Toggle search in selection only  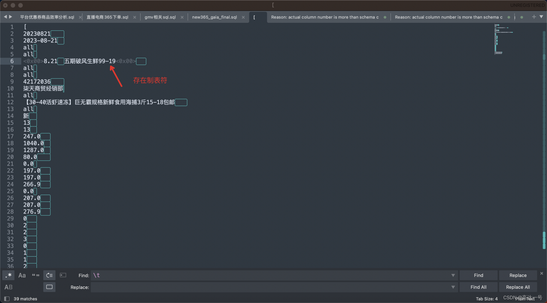[63, 275]
